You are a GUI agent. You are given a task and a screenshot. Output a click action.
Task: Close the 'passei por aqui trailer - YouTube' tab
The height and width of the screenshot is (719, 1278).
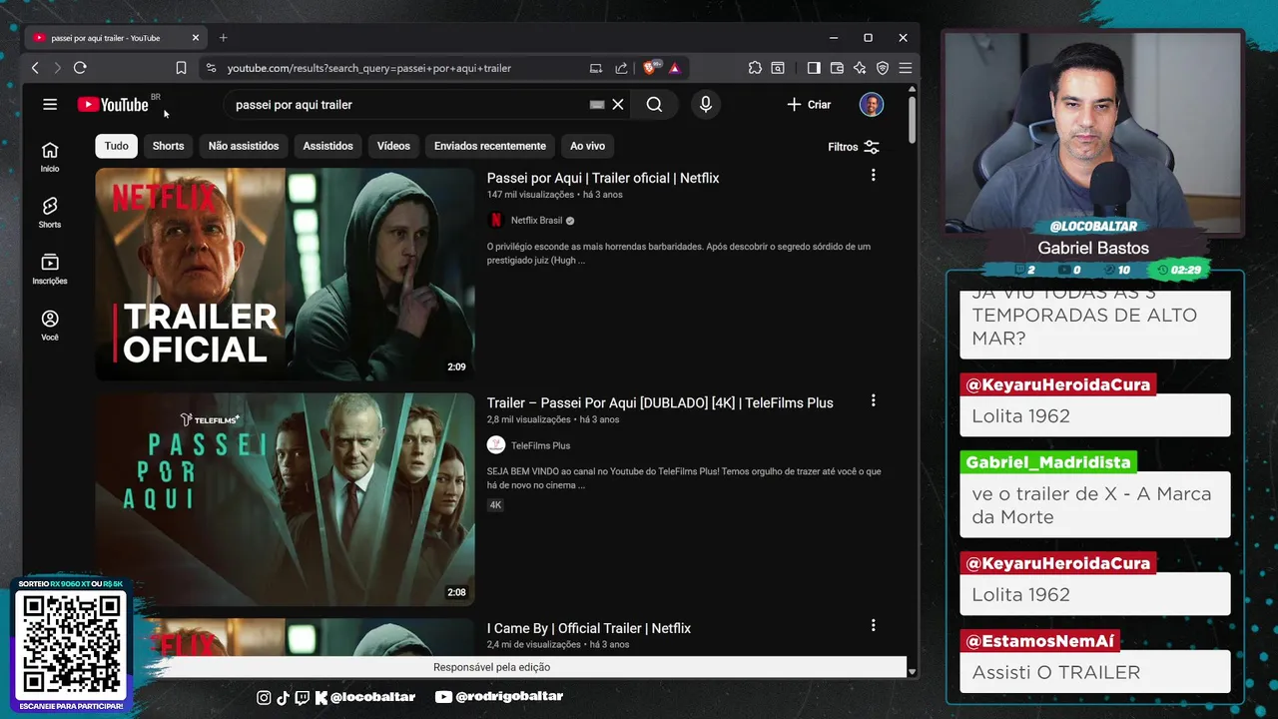point(196,38)
